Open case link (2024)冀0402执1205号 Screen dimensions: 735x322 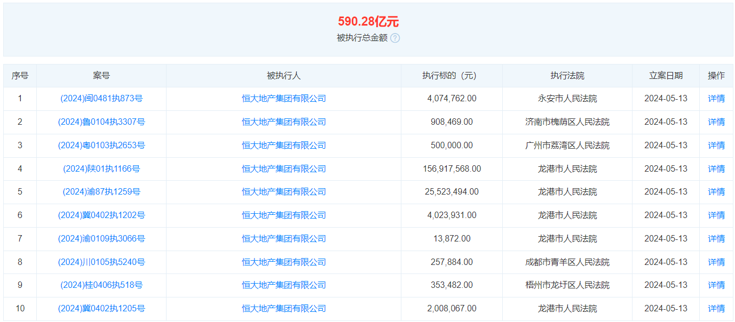point(101,309)
